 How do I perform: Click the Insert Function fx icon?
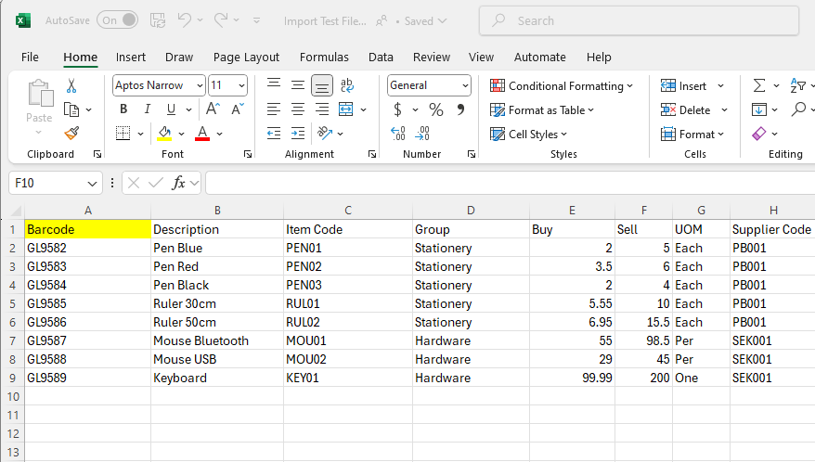[179, 183]
